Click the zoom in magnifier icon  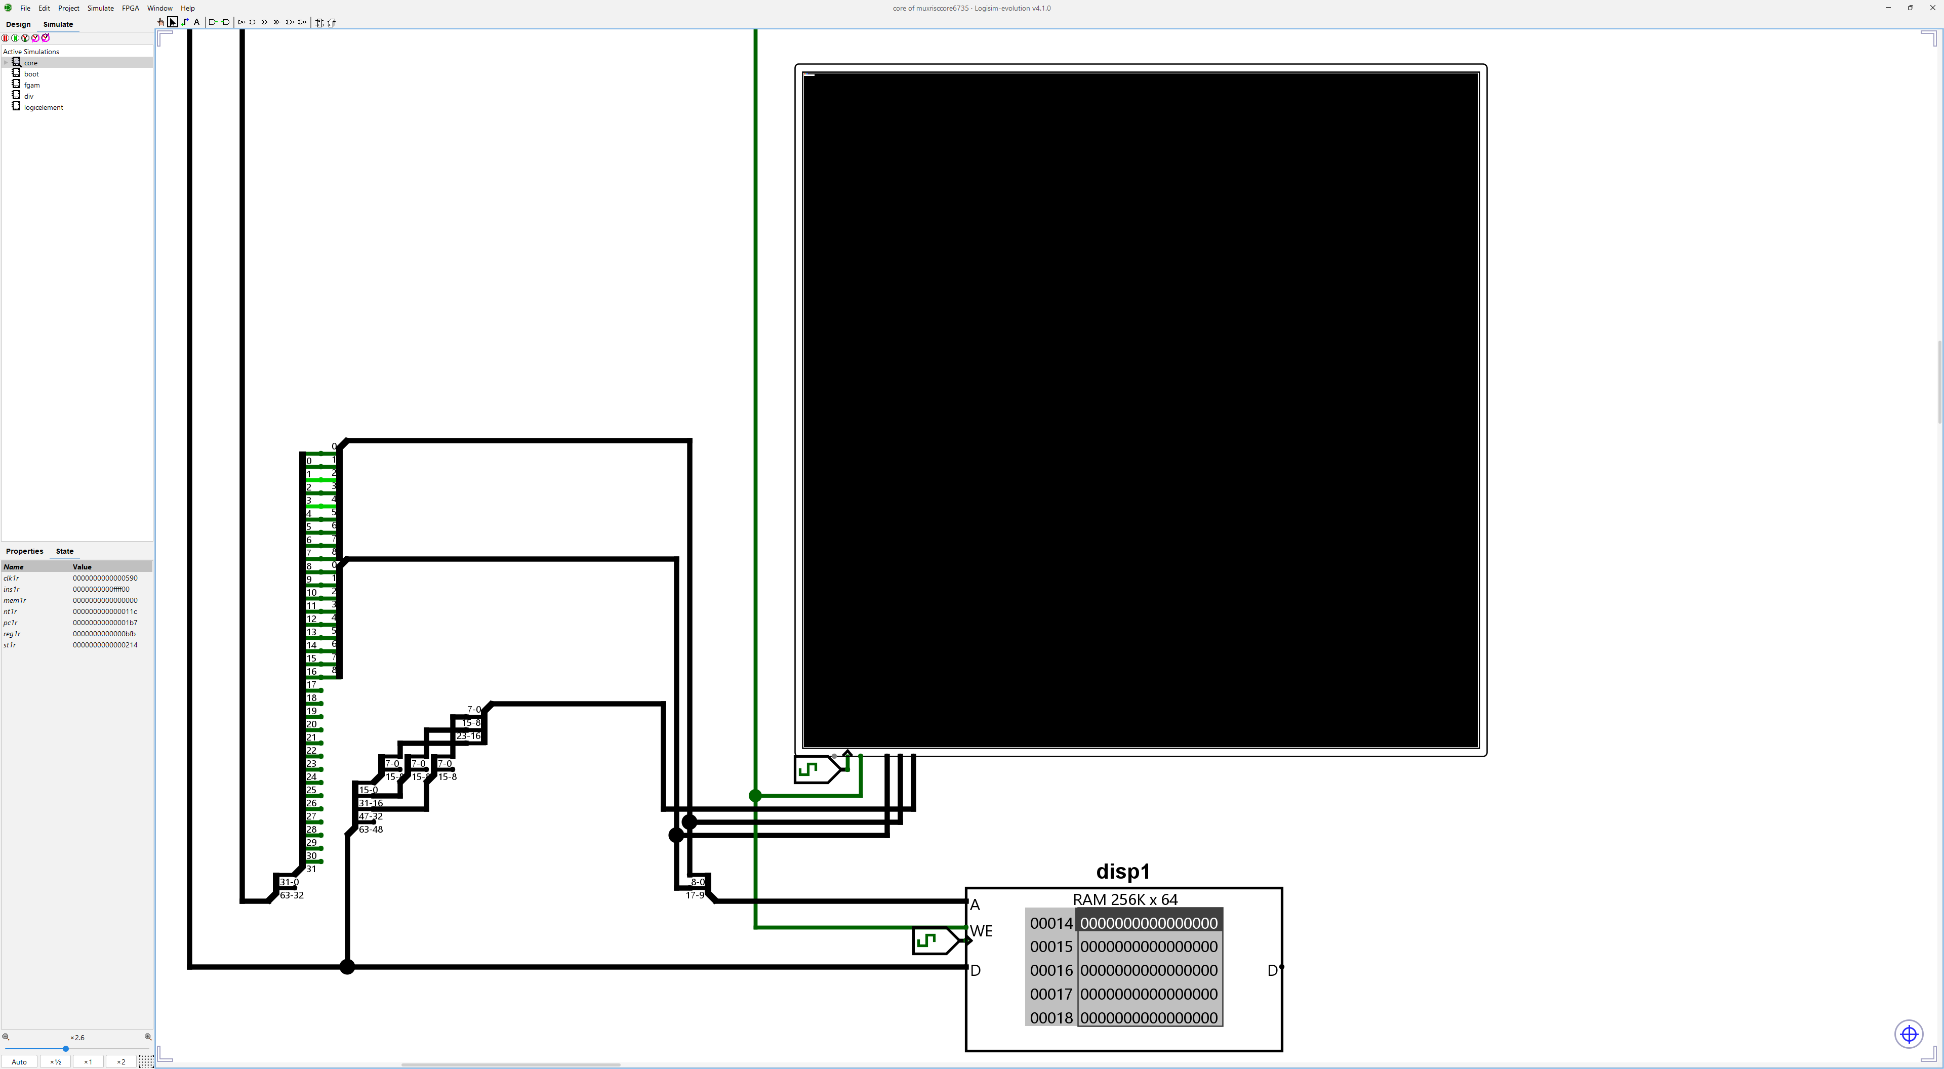[148, 1037]
